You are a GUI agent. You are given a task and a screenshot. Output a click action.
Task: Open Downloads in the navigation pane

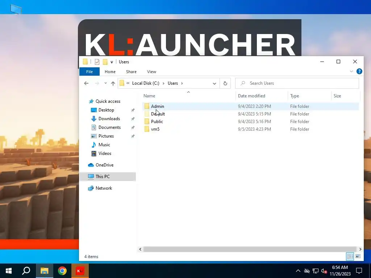click(109, 119)
